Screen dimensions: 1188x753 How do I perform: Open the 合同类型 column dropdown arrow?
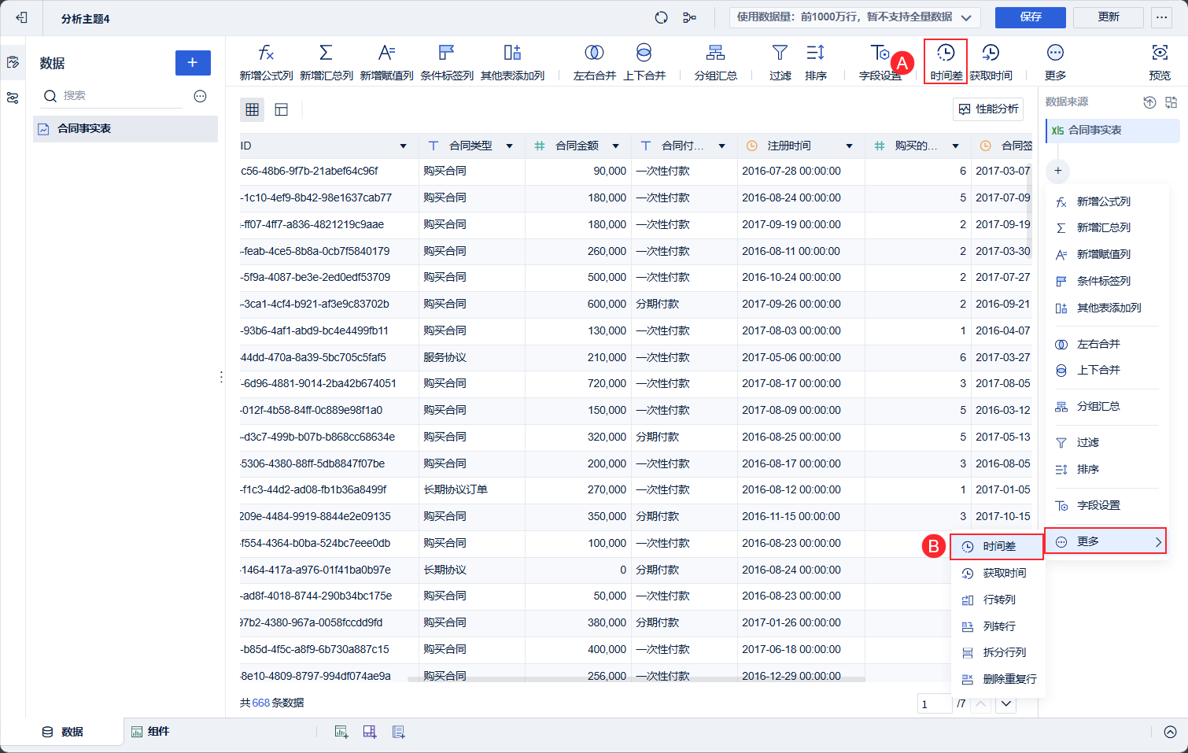(x=510, y=146)
